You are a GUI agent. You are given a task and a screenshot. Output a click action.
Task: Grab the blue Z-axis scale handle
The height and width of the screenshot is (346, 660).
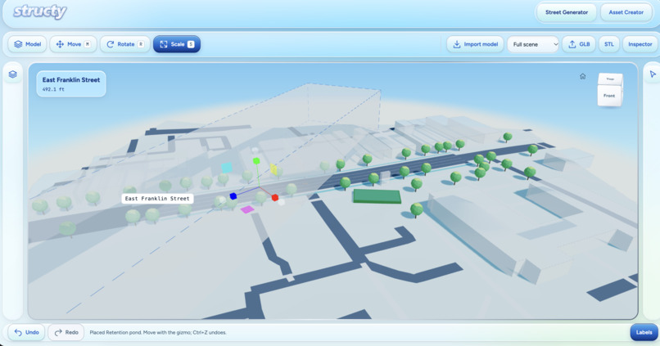[x=233, y=196]
